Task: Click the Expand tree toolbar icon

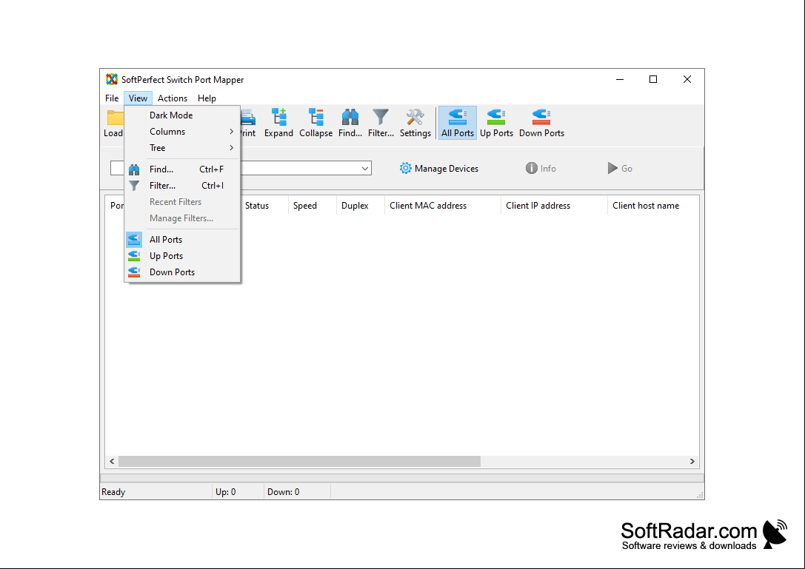Action: point(278,118)
